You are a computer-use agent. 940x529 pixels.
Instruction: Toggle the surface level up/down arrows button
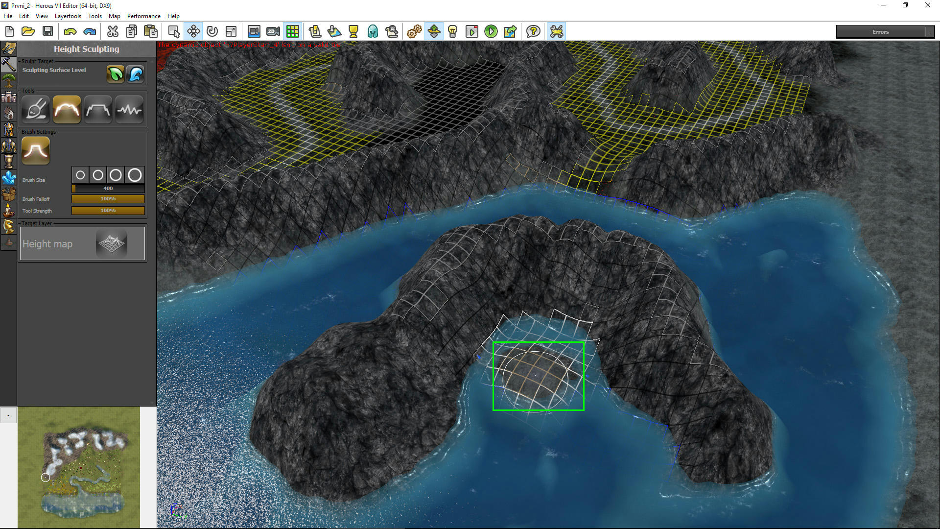tap(434, 32)
